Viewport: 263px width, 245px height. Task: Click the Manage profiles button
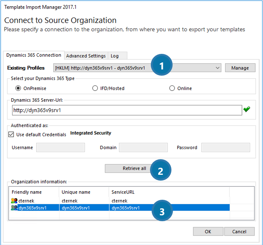click(240, 68)
